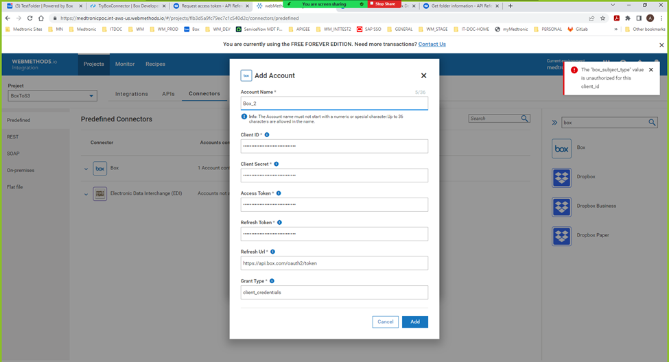Click the Refresh Token info icon
Image resolution: width=669 pixels, height=362 pixels.
tap(279, 223)
